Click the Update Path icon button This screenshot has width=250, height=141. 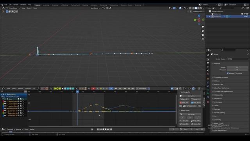coord(184,106)
